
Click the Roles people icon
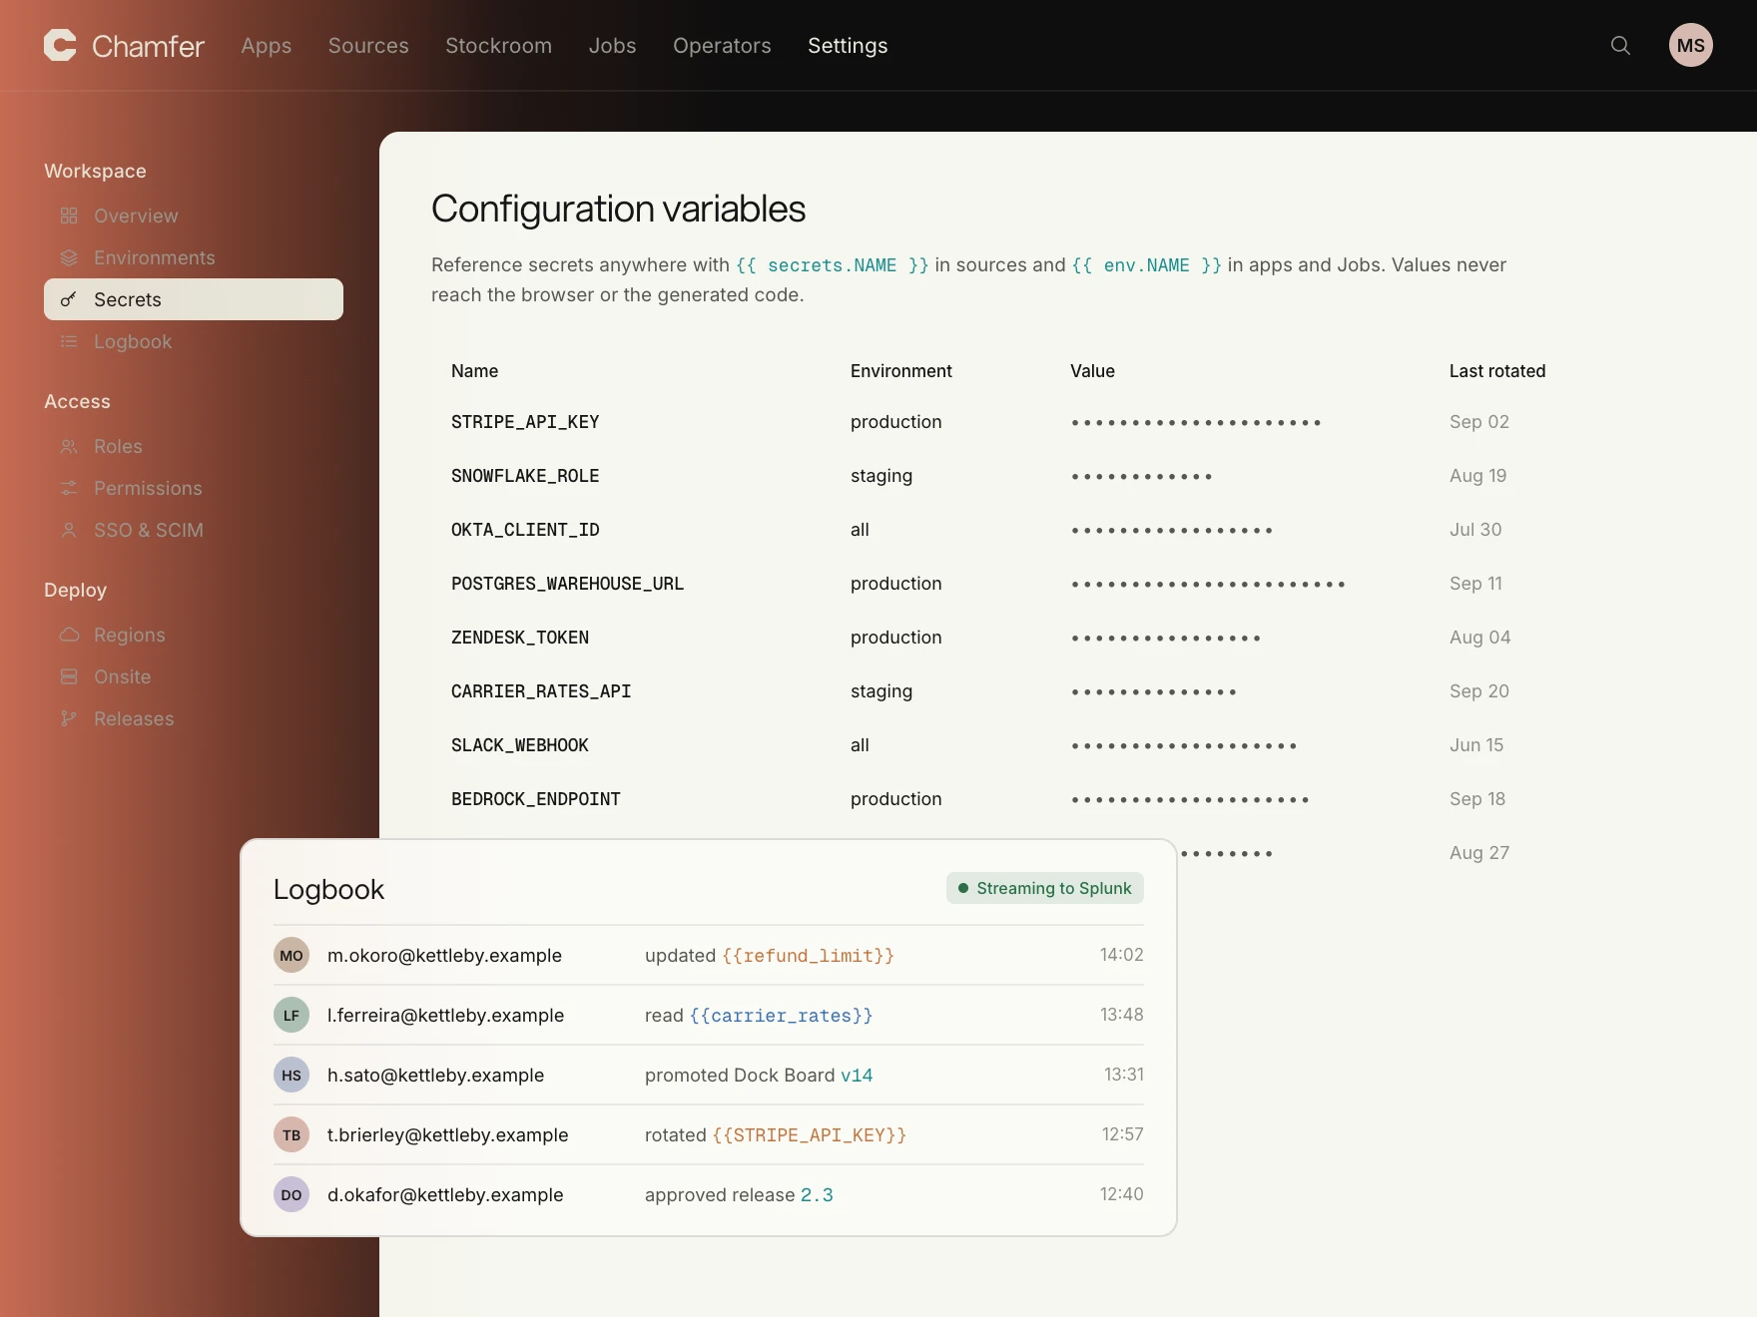point(69,446)
